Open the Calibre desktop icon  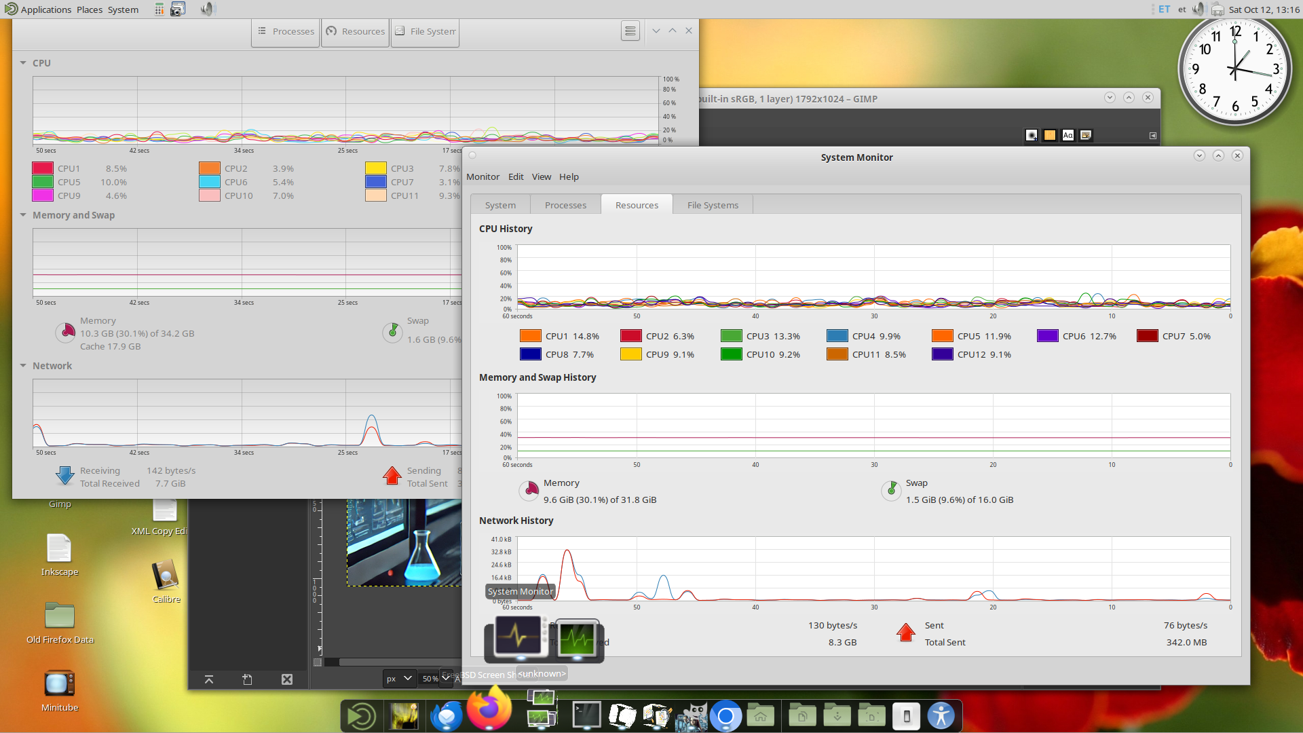point(166,582)
